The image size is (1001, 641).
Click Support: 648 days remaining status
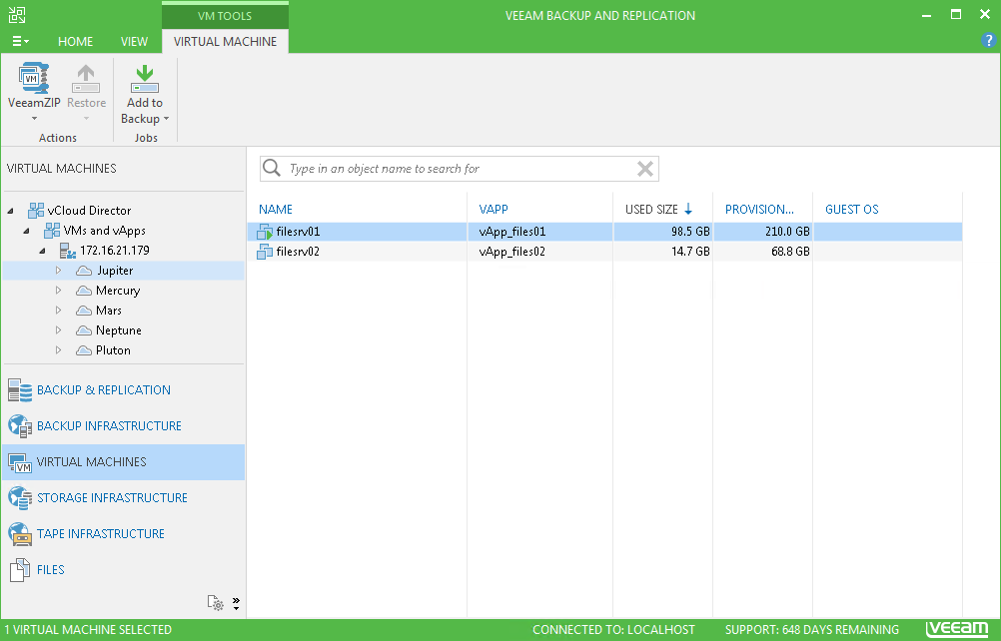click(x=812, y=630)
